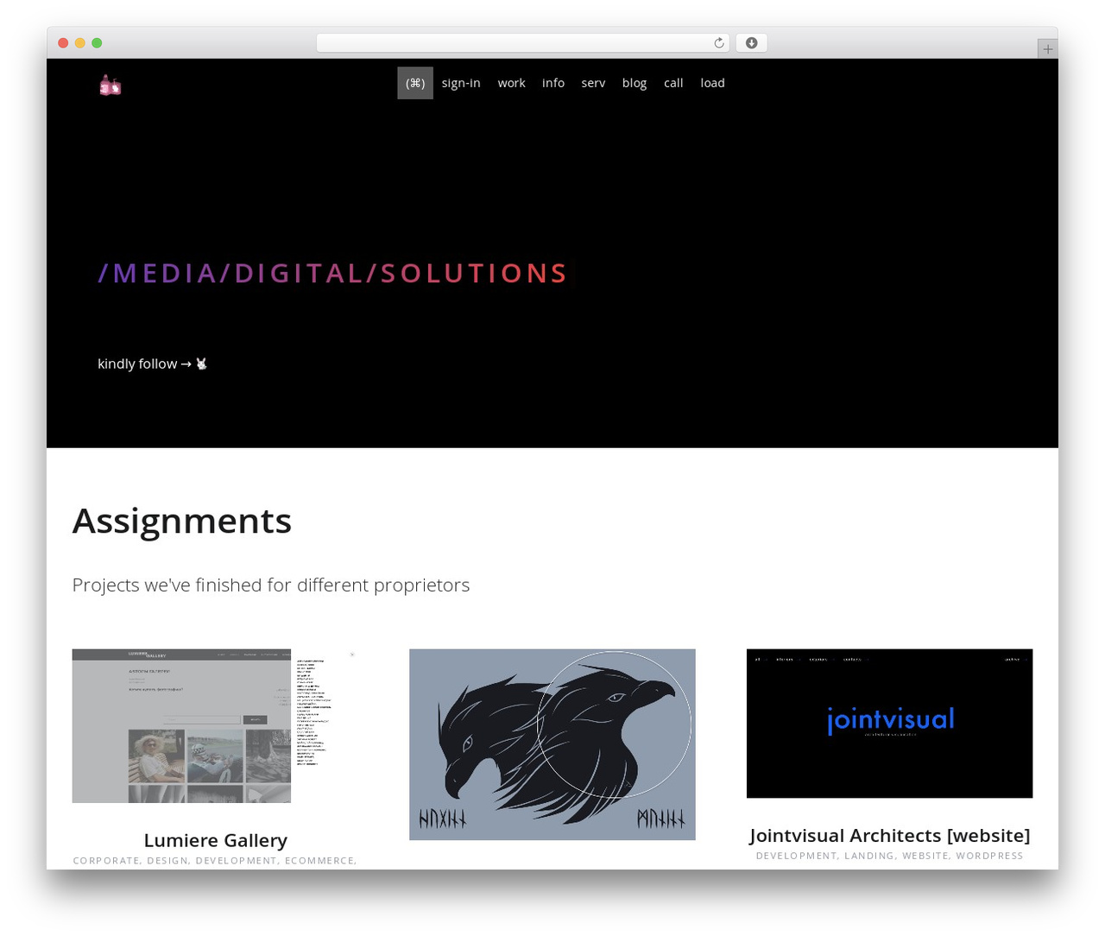The height and width of the screenshot is (936, 1105).
Task: Filter by LANDING tag under Jointvisual
Action: (869, 856)
